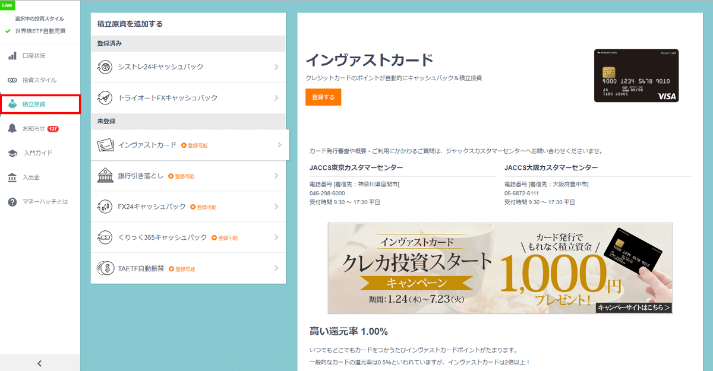This screenshot has width=713, height=371.
Task: Click the インヴァストカード page title
Action: [370, 60]
